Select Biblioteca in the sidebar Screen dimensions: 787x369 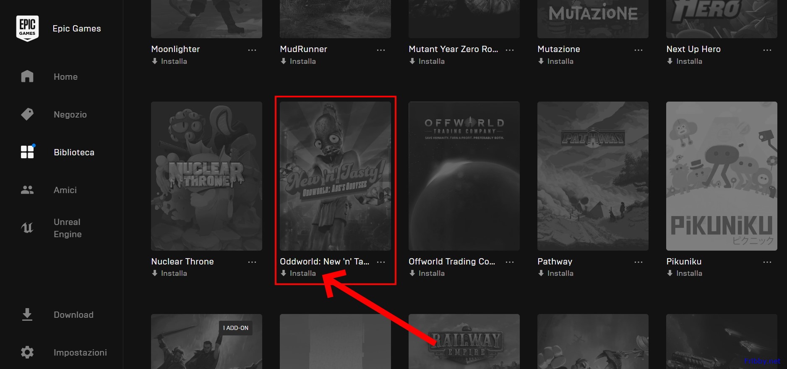[74, 152]
